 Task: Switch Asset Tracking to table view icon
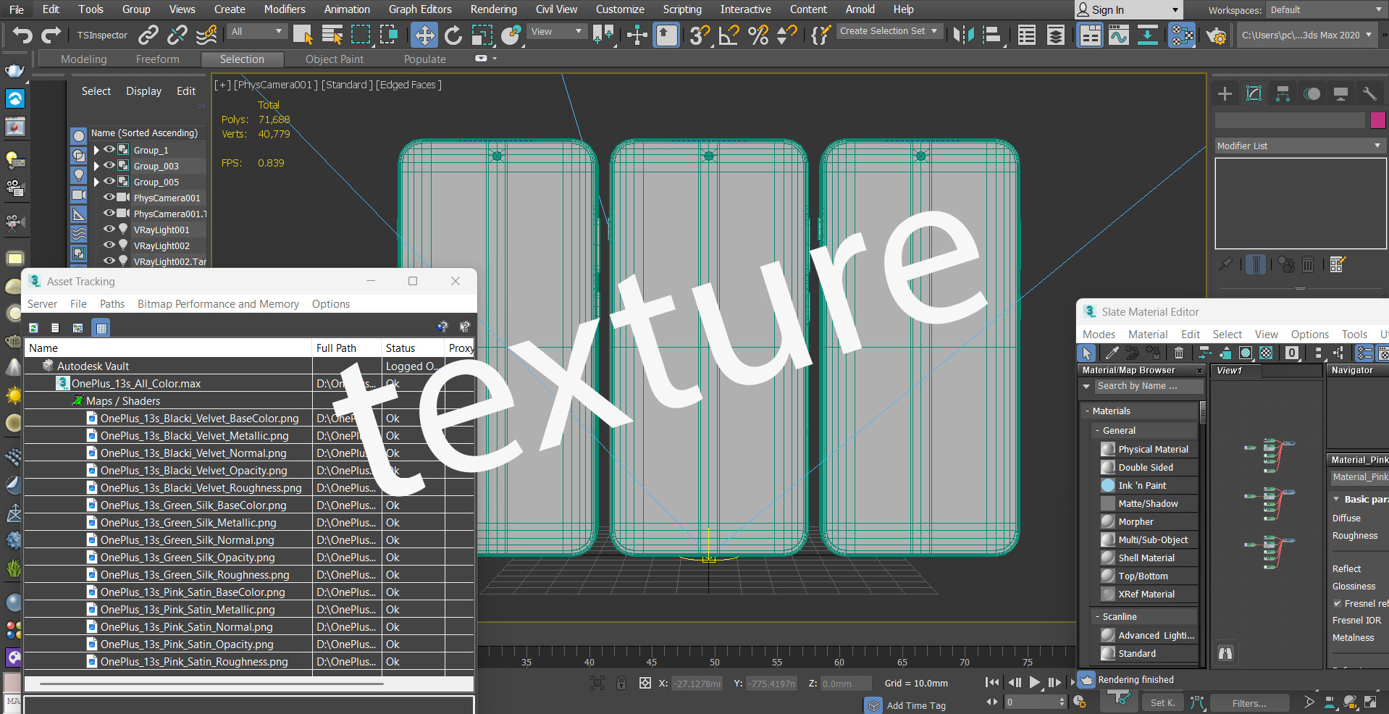point(101,328)
